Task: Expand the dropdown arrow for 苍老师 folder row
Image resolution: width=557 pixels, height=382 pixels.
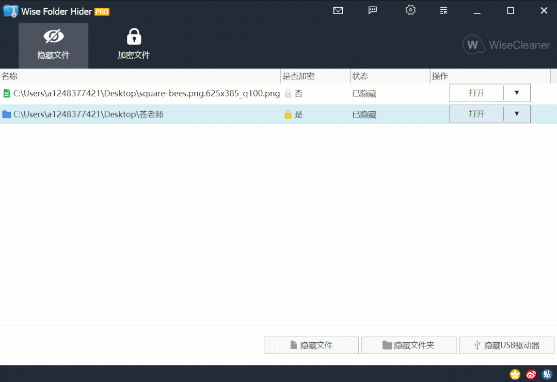Action: [517, 114]
